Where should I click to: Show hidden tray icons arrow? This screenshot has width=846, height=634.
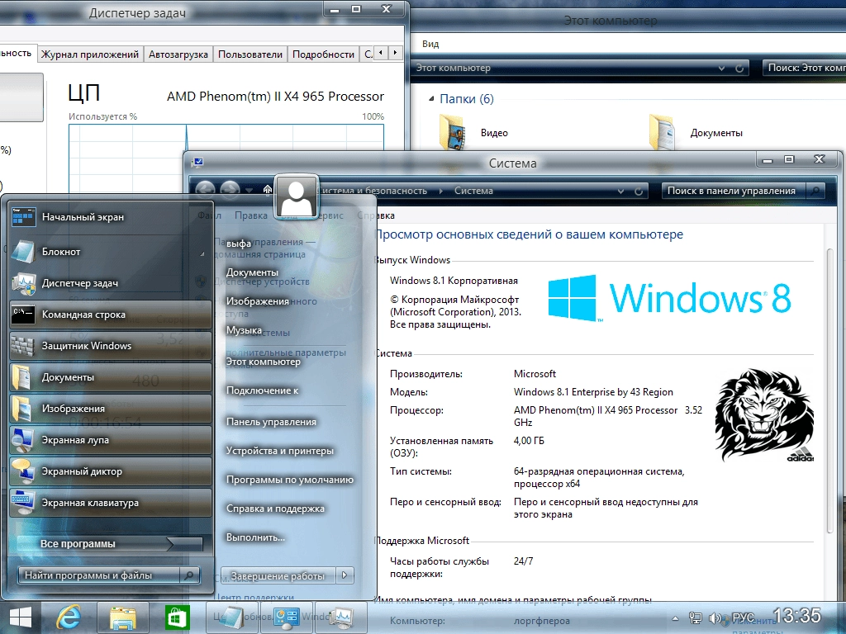(675, 618)
